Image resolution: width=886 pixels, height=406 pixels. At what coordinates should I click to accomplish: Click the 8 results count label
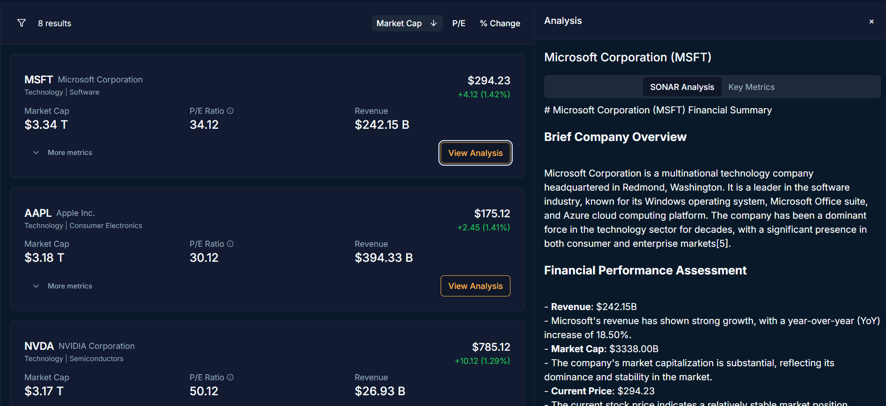pyautogui.click(x=54, y=23)
